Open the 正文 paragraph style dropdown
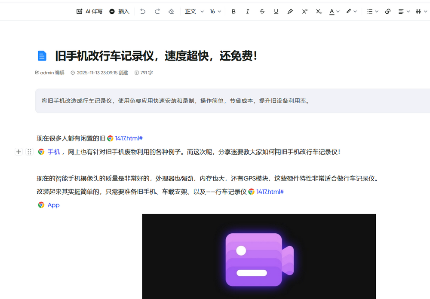 (194, 12)
